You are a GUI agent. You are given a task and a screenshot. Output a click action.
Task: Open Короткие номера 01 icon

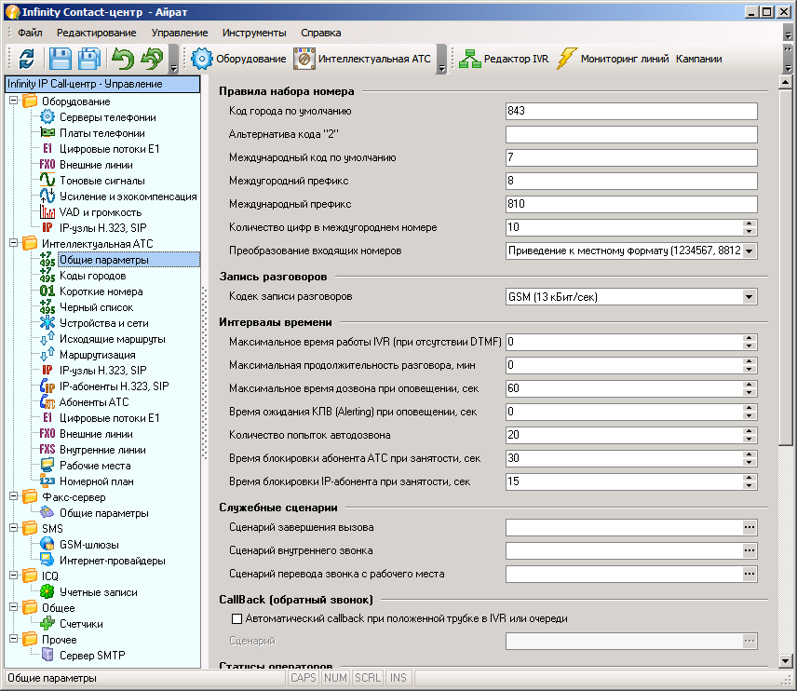(47, 291)
